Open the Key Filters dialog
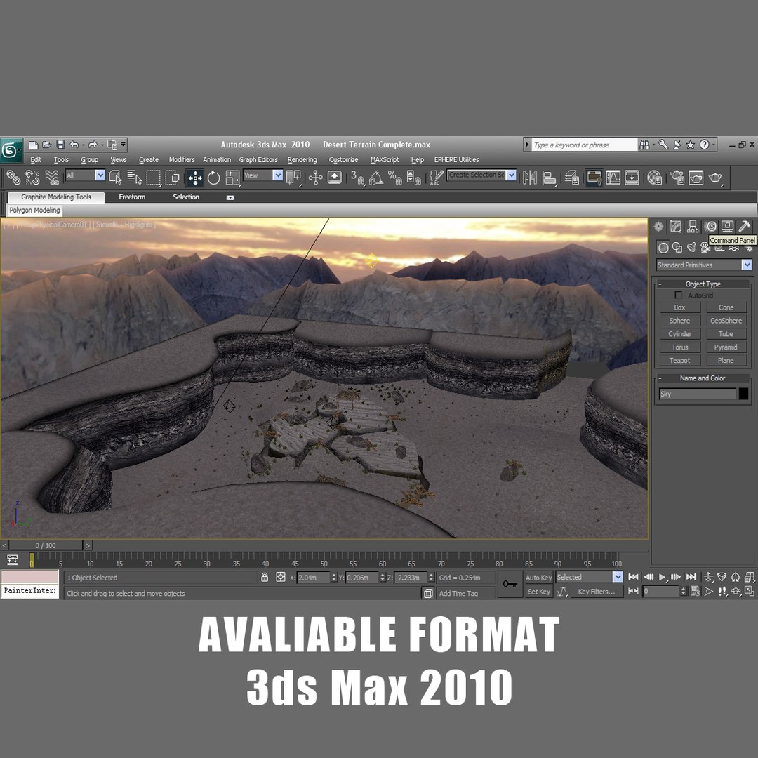 [596, 592]
